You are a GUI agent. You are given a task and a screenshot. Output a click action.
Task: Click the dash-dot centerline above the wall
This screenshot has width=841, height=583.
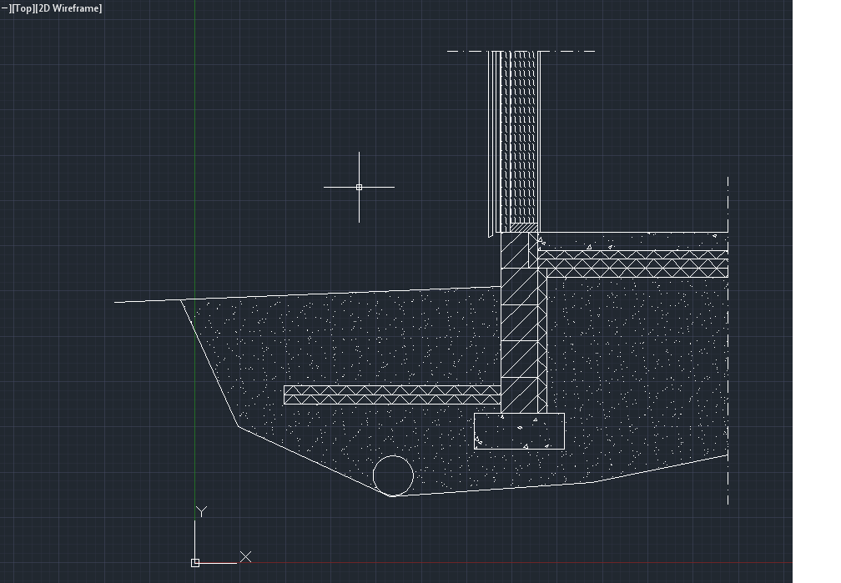coord(459,52)
